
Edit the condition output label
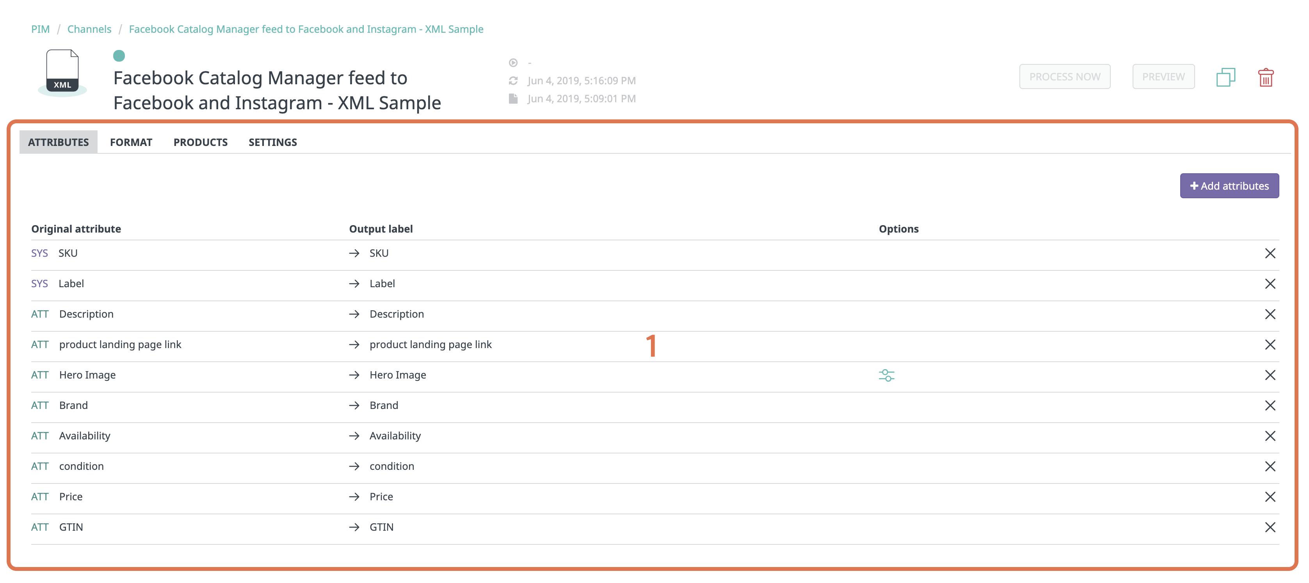point(392,466)
